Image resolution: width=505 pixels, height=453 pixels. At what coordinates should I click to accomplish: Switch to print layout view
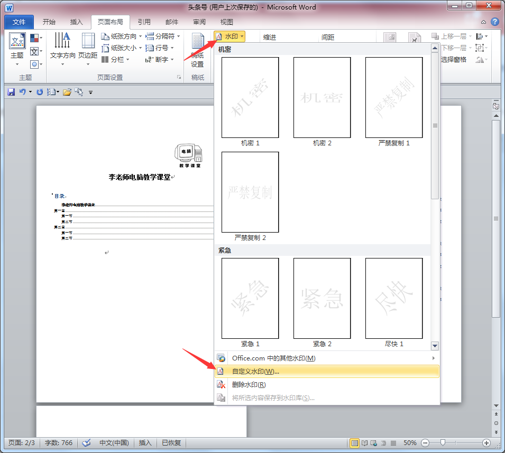point(354,443)
